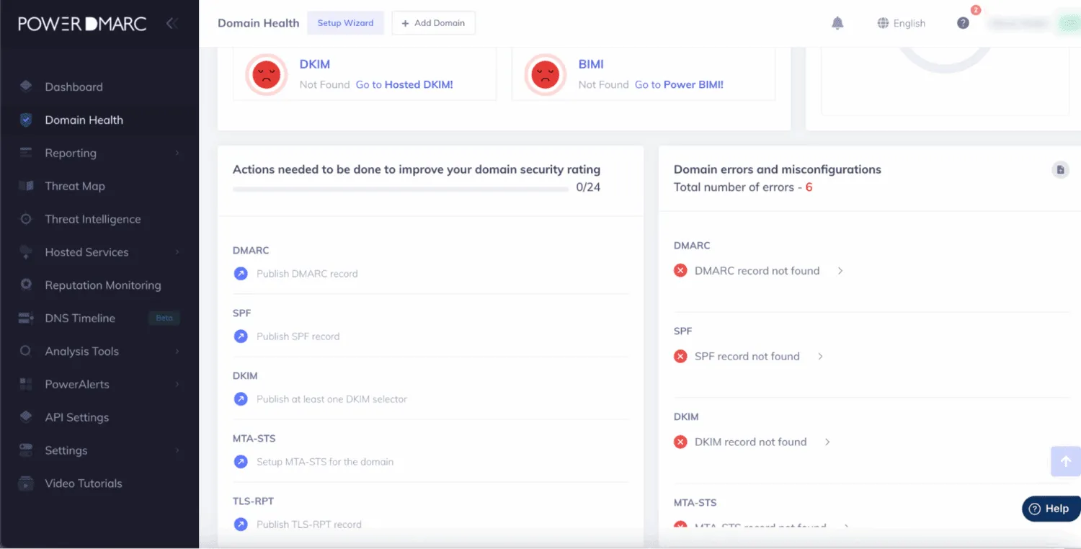
Task: Click arrow icon beside Publish TLS-RPT record
Action: (241, 525)
